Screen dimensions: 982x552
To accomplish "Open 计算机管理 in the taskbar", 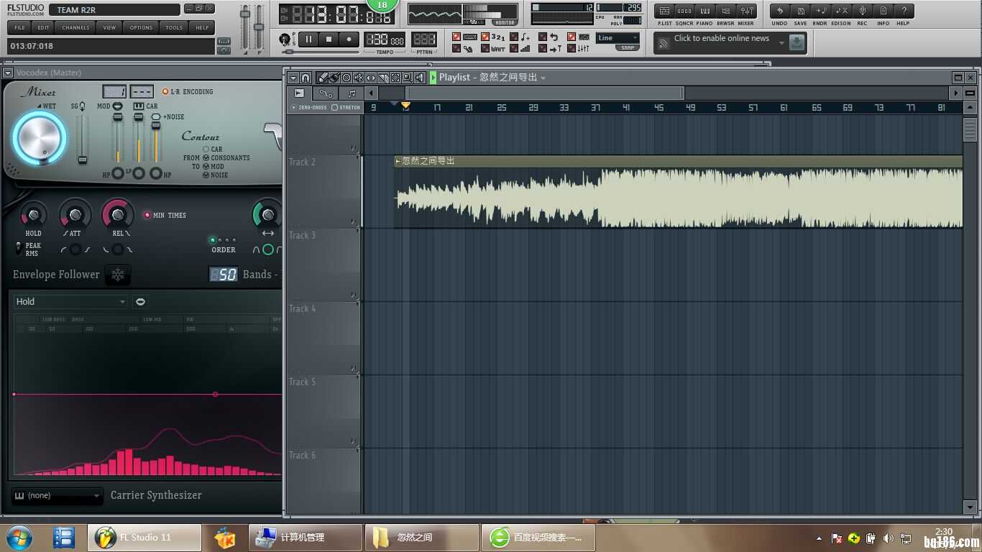I will pos(306,538).
